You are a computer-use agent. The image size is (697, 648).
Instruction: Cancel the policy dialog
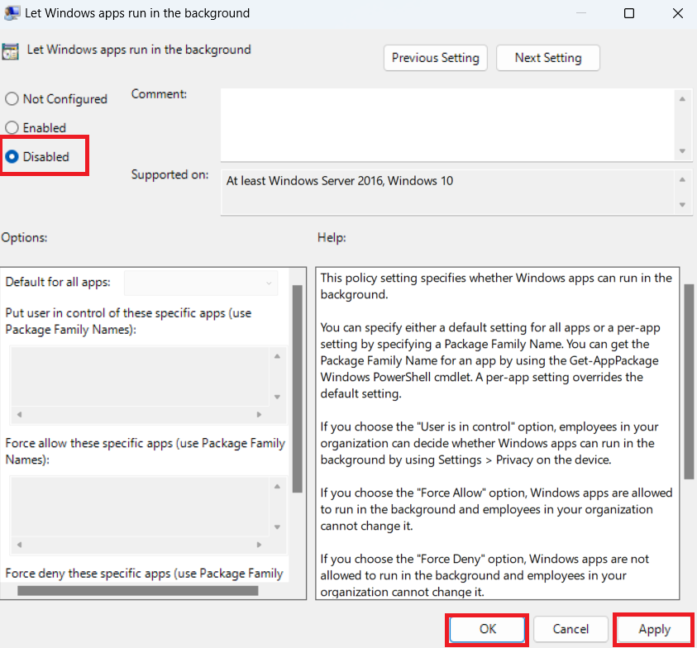point(570,629)
